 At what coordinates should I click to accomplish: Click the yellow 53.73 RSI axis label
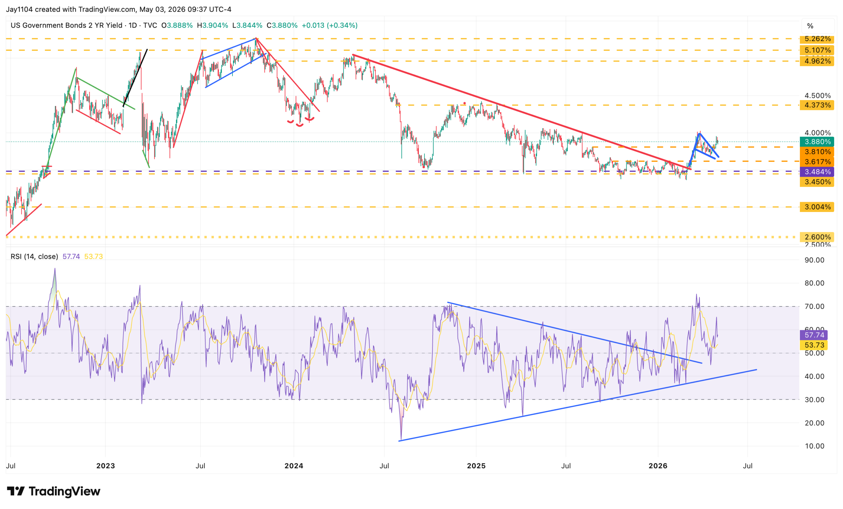pyautogui.click(x=814, y=345)
